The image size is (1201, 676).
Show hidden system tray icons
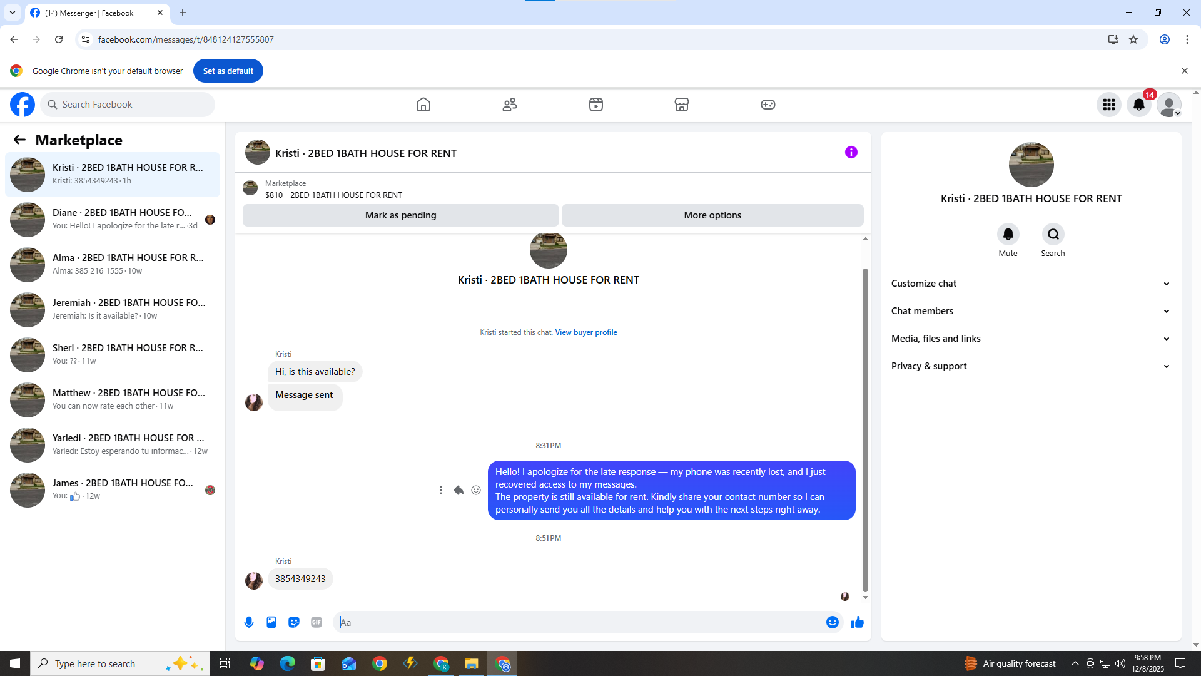point(1075,663)
